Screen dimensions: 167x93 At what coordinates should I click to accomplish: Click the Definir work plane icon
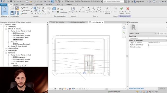pyautogui.click(x=54, y=10)
